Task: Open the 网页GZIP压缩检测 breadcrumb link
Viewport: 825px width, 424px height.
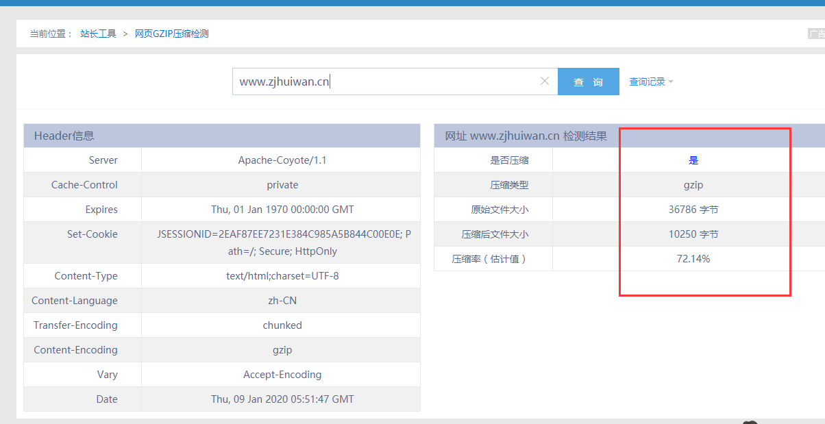Action: (171, 34)
